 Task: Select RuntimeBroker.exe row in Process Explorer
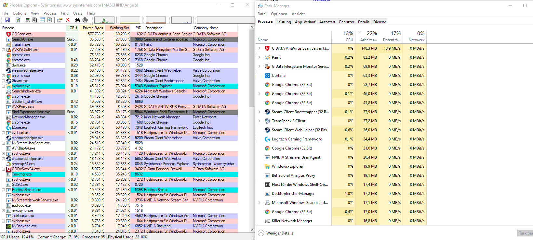tap(119, 190)
